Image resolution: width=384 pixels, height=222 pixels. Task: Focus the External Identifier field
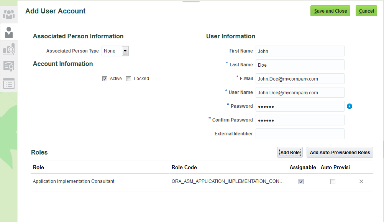pos(300,134)
